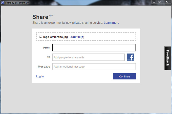Click the Log In link
Viewport: 172px width, 114px height.
click(x=40, y=76)
